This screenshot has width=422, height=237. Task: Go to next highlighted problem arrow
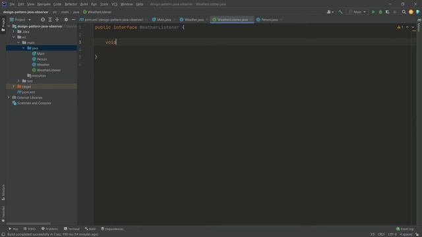[413, 27]
